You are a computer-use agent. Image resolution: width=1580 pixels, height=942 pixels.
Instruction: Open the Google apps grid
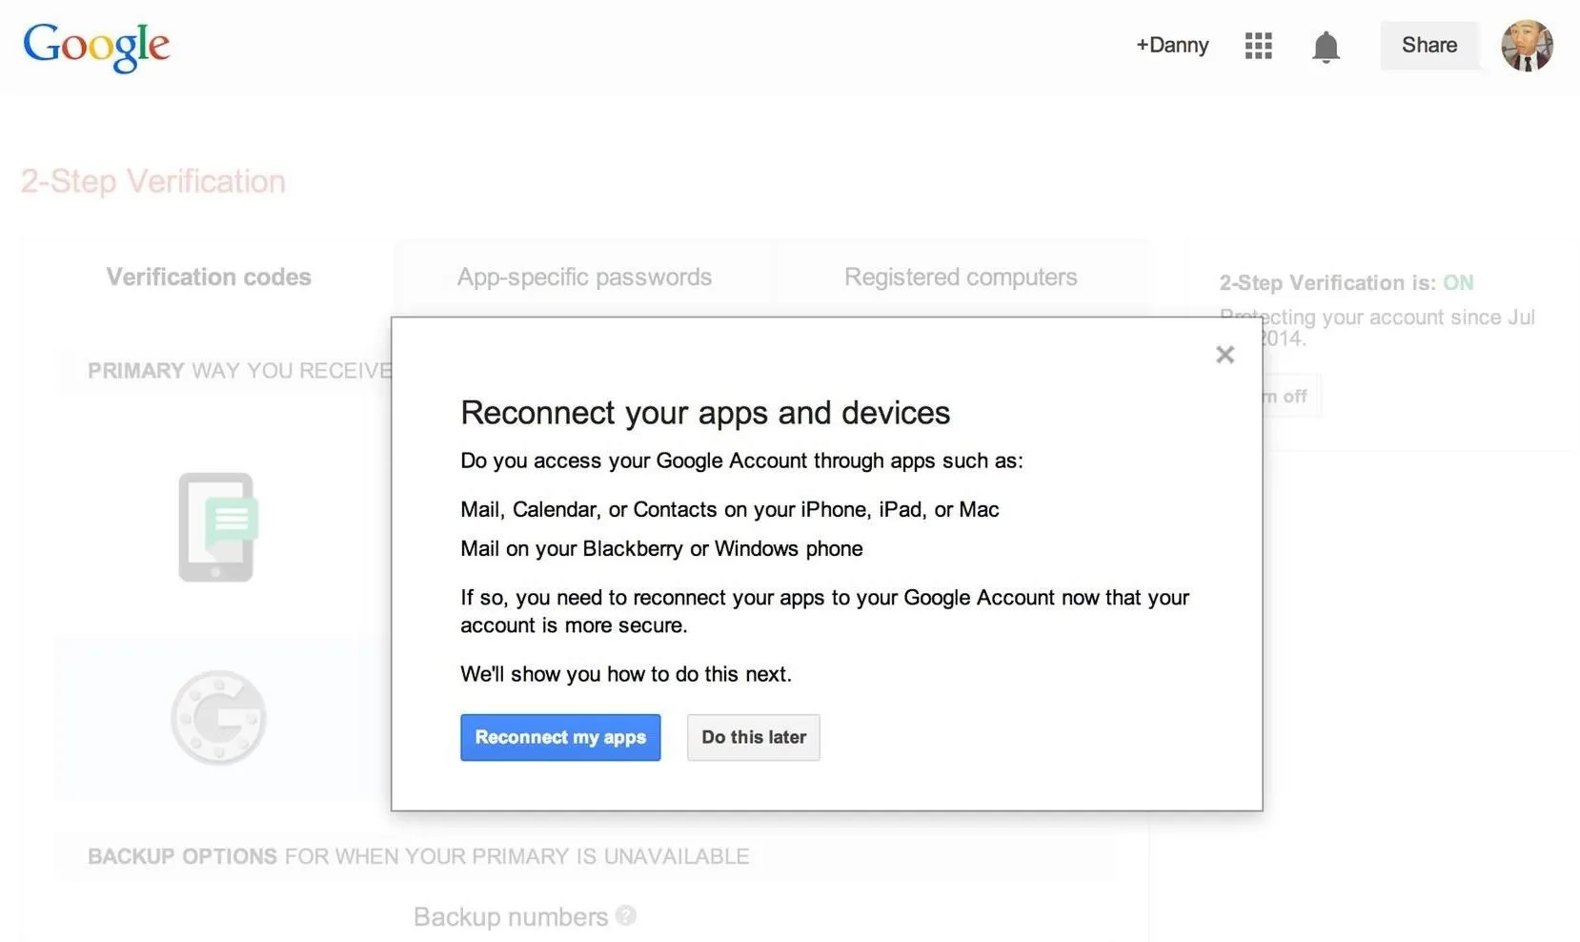[x=1258, y=46]
